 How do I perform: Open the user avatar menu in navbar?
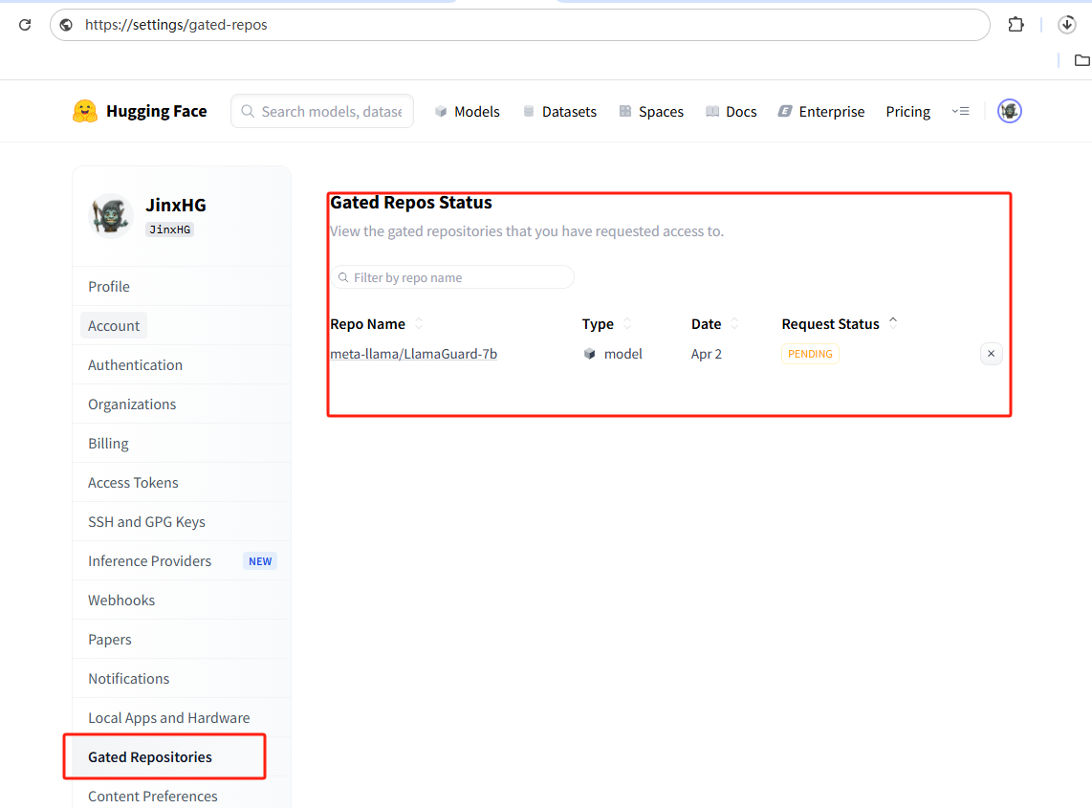tap(1009, 111)
